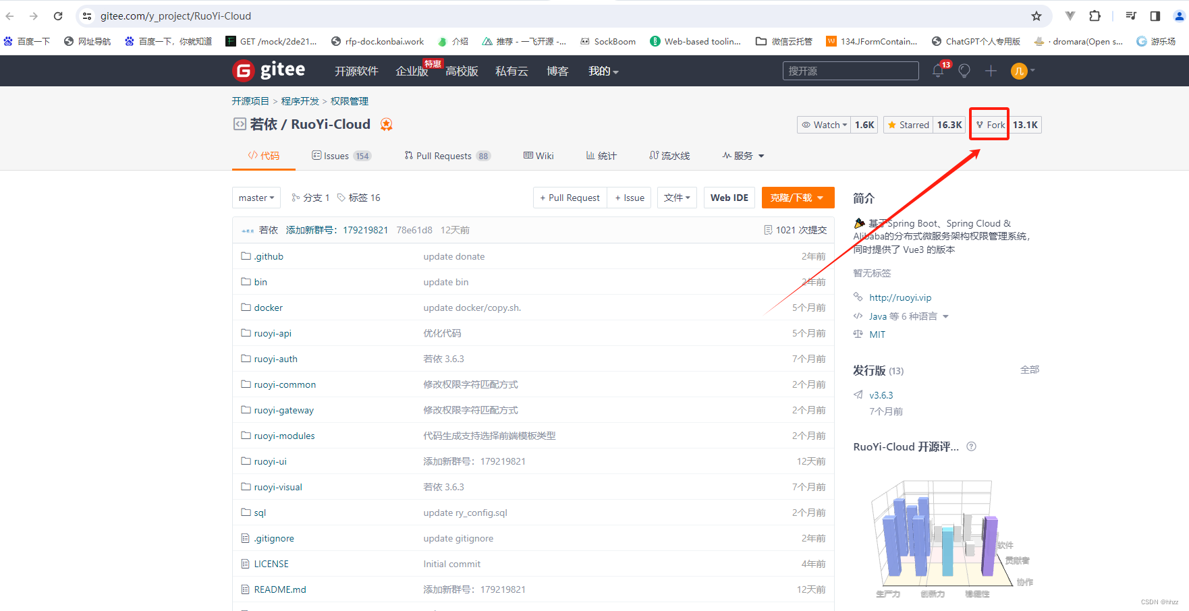Click the 权限管理 breadcrumb
The width and height of the screenshot is (1189, 611).
point(350,101)
